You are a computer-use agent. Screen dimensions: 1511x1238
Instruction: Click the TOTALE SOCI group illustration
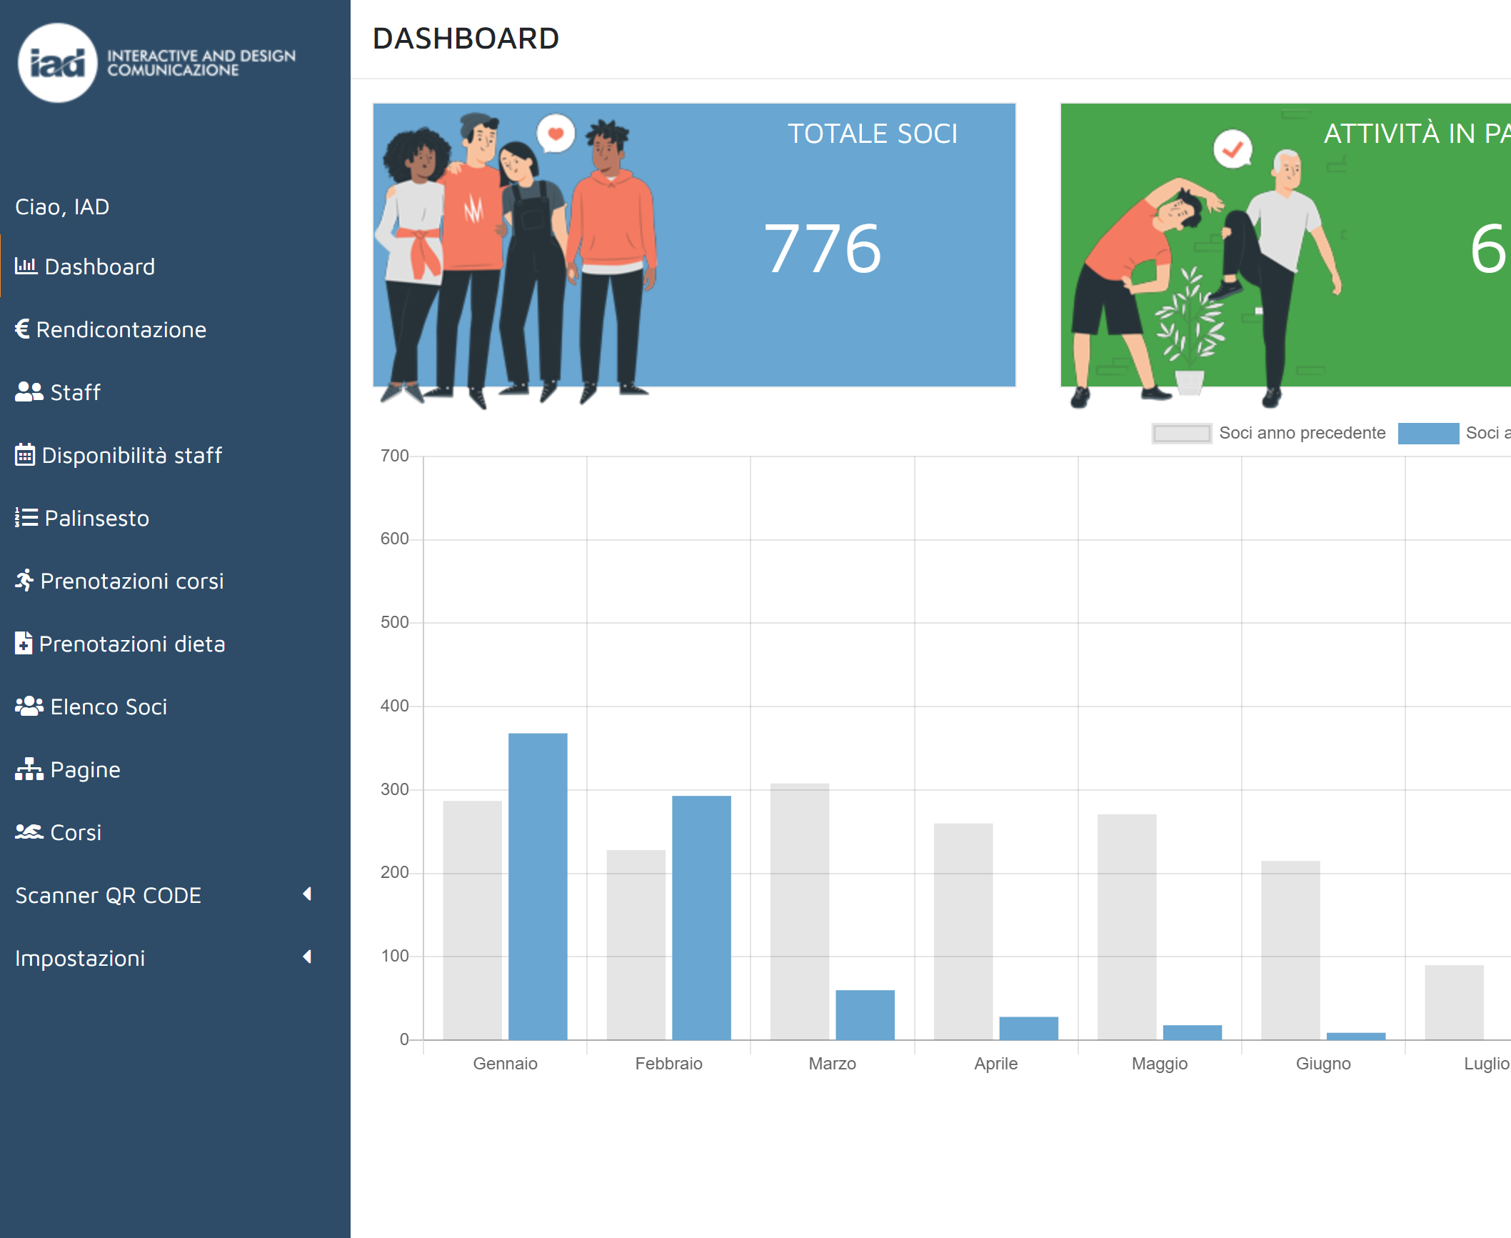click(x=516, y=261)
